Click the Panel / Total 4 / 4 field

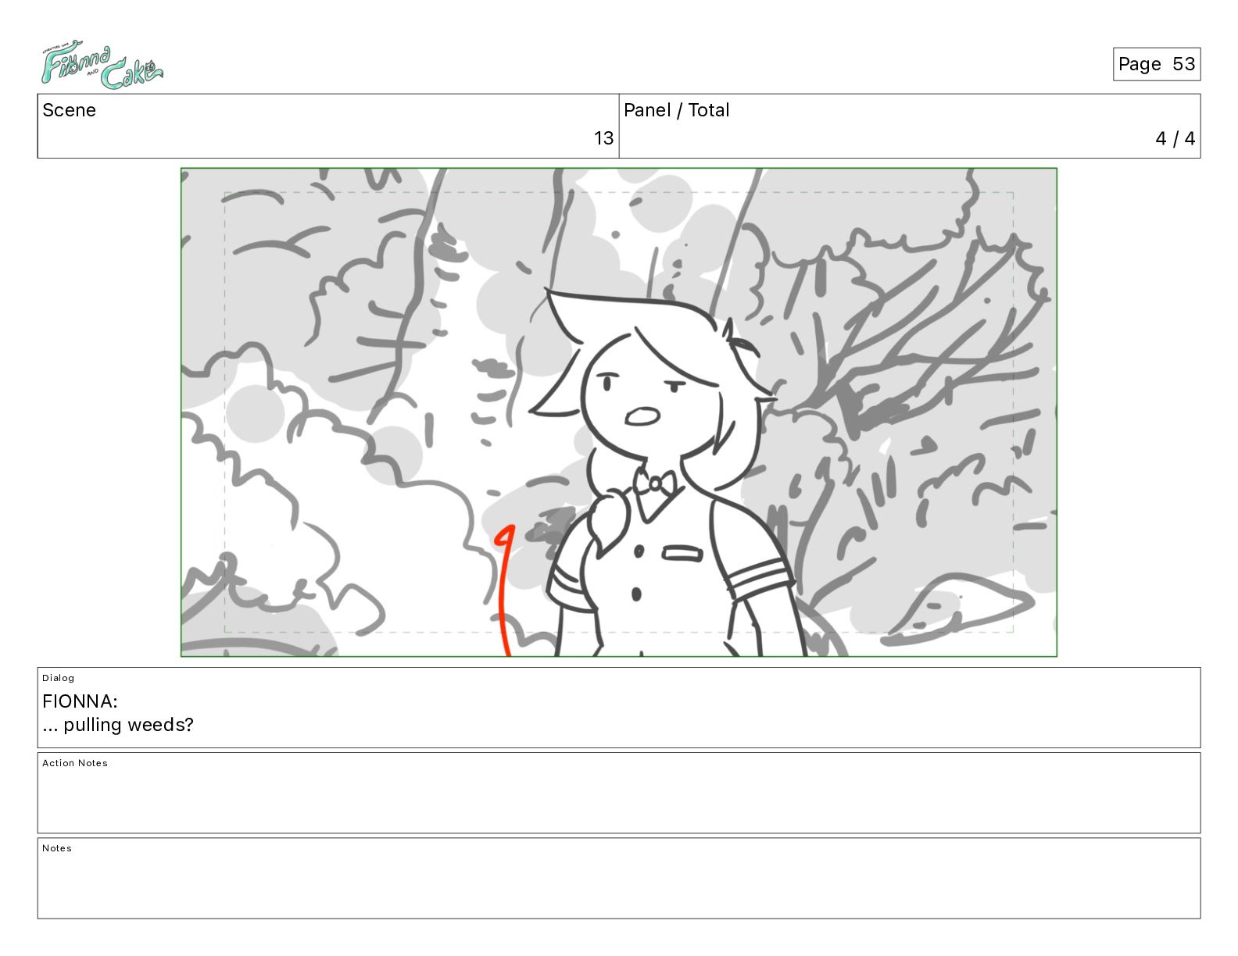point(910,126)
